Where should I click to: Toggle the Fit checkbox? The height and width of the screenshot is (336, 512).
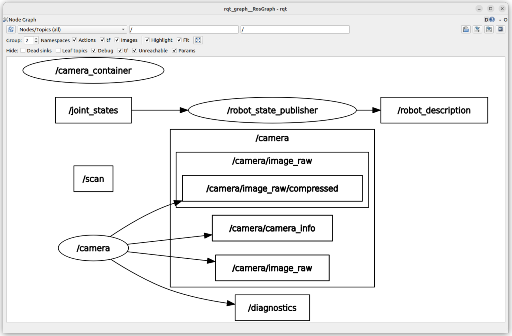click(179, 40)
